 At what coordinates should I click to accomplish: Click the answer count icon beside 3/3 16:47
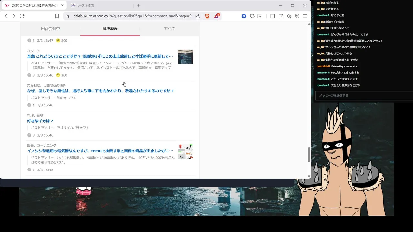pos(29,41)
